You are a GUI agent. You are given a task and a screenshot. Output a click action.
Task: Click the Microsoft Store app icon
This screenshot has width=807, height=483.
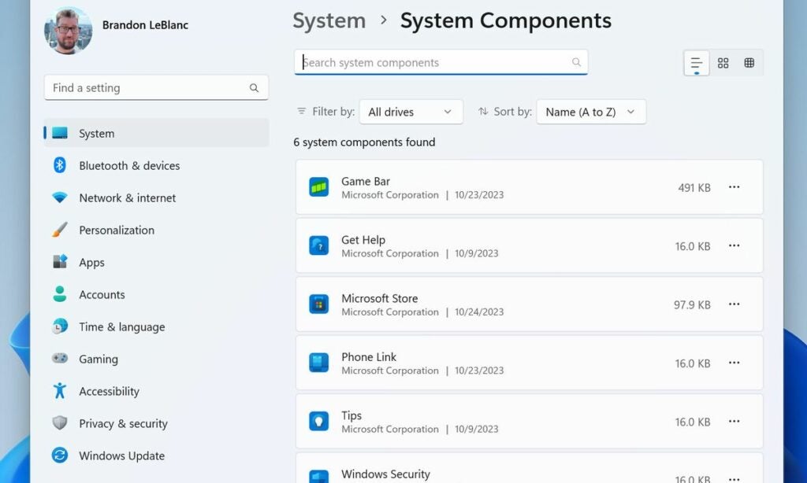click(318, 304)
